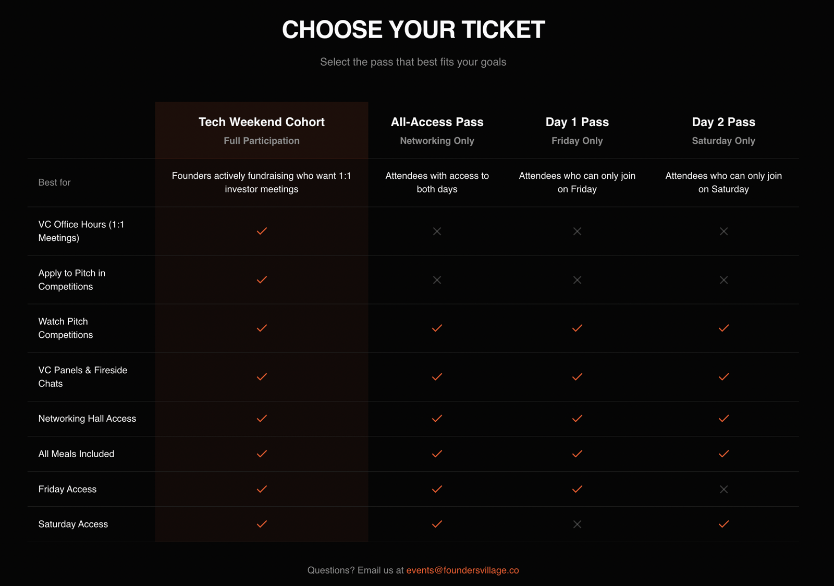Screen dimensions: 834x586
Task: Click checkmark for VC Office Hours in Tech Weekend Cohort
Action: pyautogui.click(x=262, y=231)
